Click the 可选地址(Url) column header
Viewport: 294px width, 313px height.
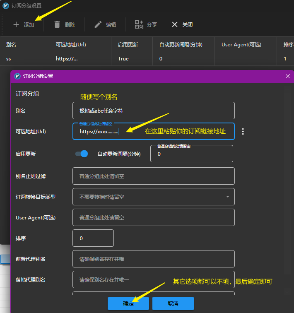(x=71, y=45)
